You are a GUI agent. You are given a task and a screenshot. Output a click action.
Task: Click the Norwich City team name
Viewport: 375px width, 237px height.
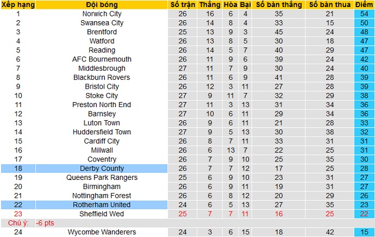pos(102,14)
